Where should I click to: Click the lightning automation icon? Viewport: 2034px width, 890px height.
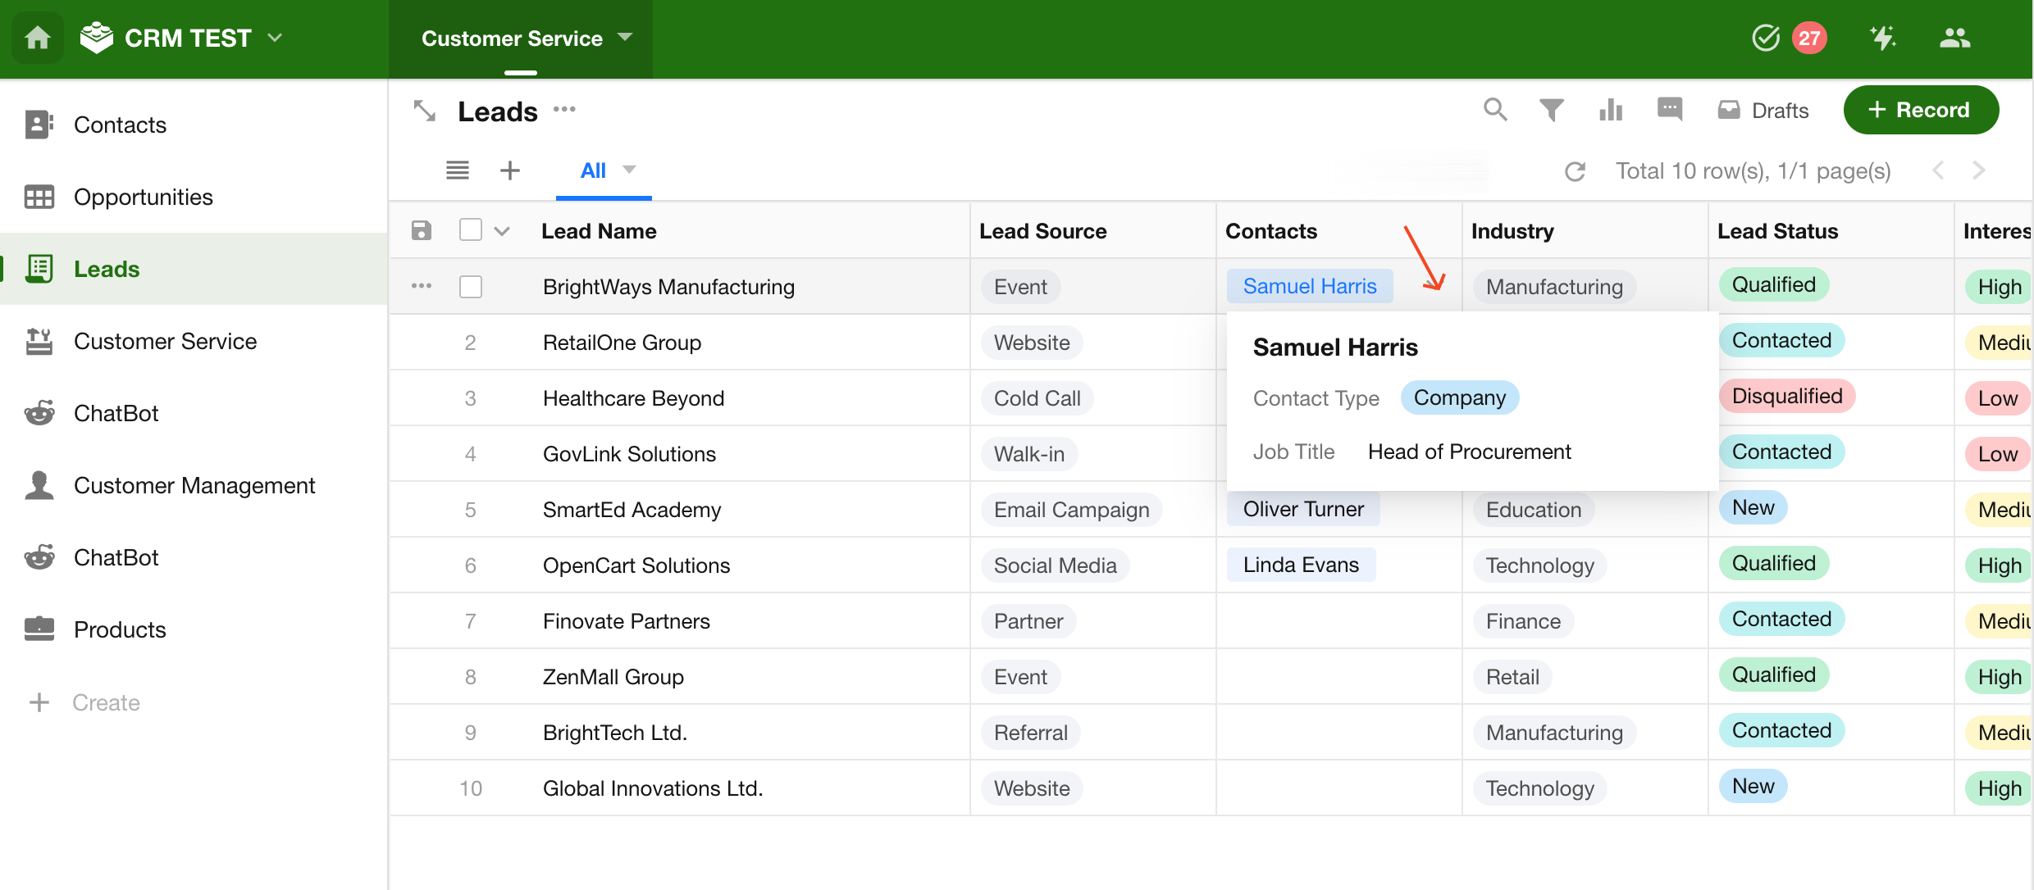click(x=1883, y=38)
